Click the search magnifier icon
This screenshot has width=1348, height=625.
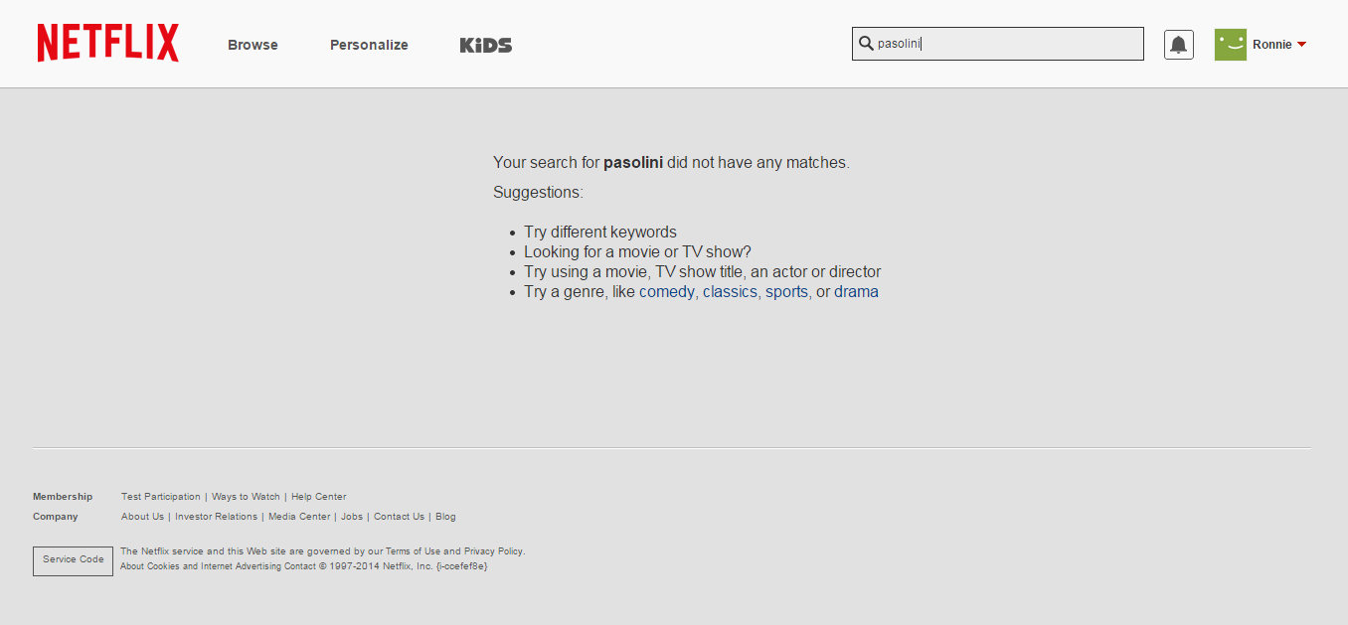(866, 44)
